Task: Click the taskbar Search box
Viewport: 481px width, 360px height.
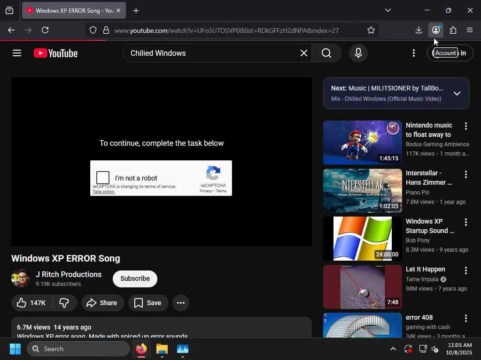Action: pos(78,349)
